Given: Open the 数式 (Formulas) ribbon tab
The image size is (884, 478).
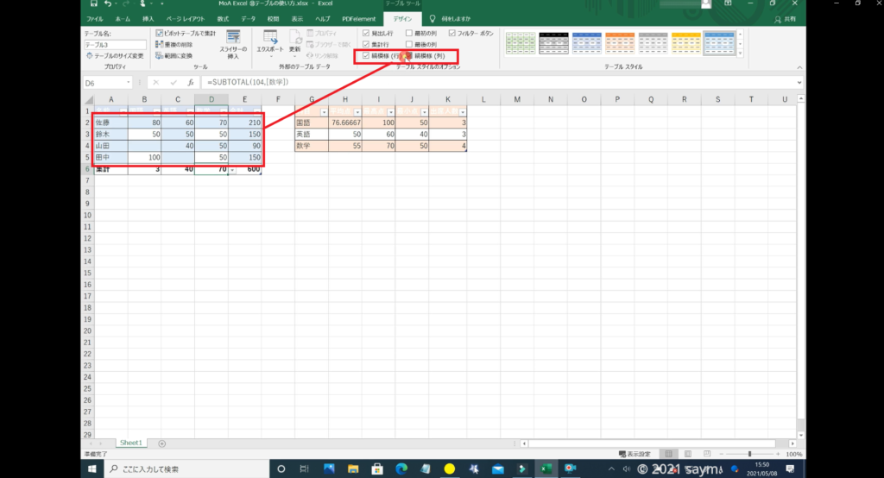Looking at the screenshot, I should click(224, 17).
